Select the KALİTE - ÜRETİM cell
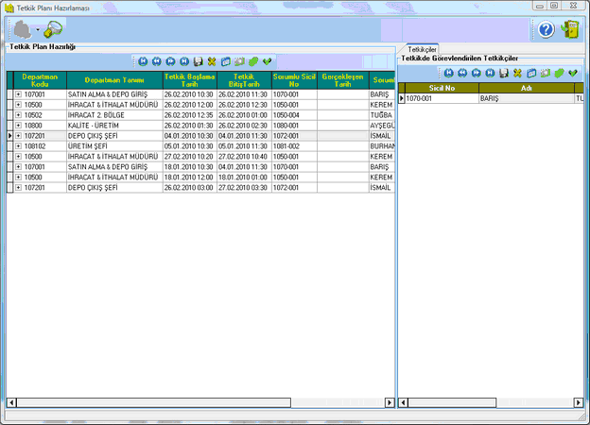 (x=114, y=125)
